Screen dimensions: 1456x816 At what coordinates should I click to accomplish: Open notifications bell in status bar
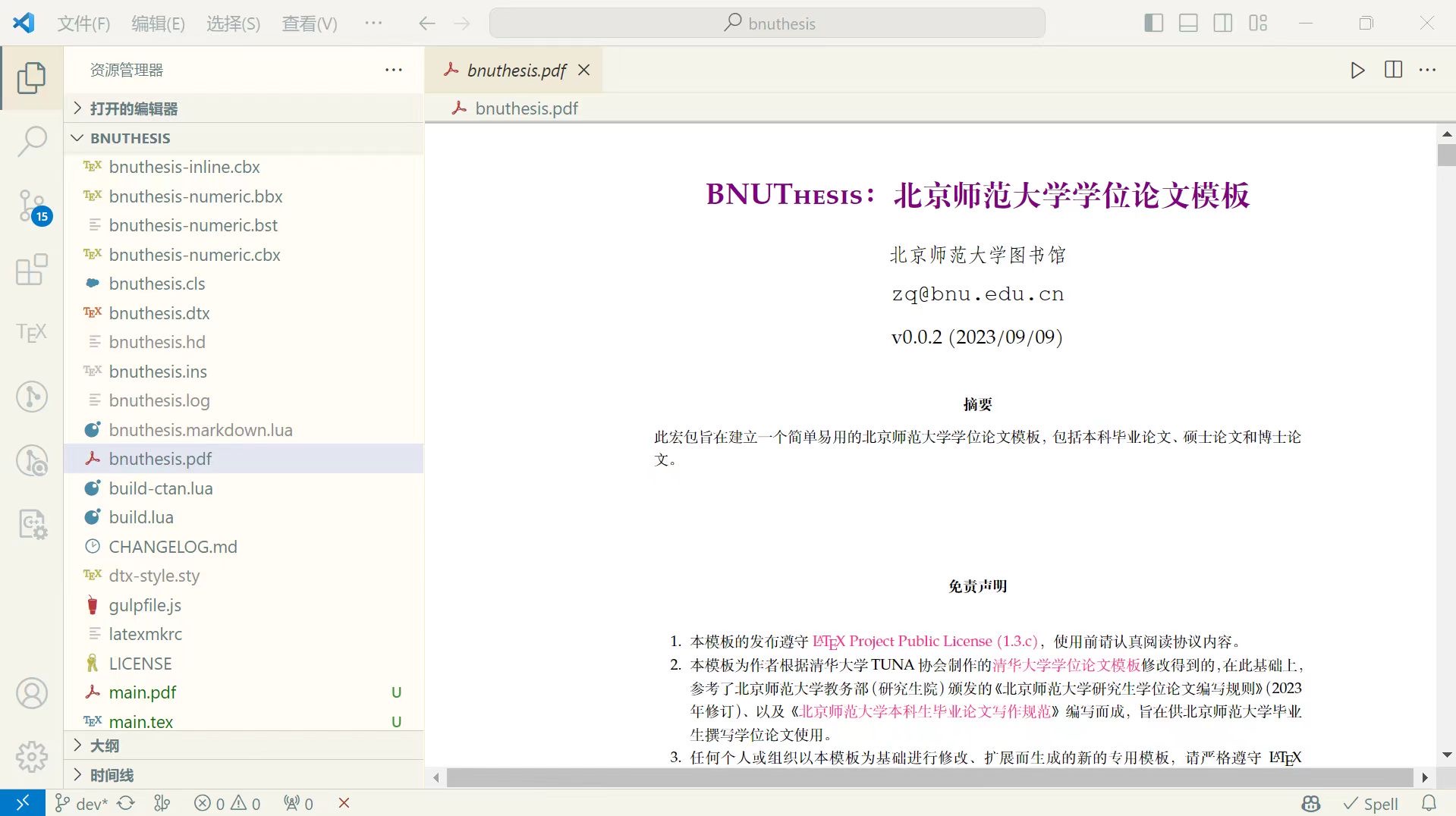pyautogui.click(x=1429, y=803)
